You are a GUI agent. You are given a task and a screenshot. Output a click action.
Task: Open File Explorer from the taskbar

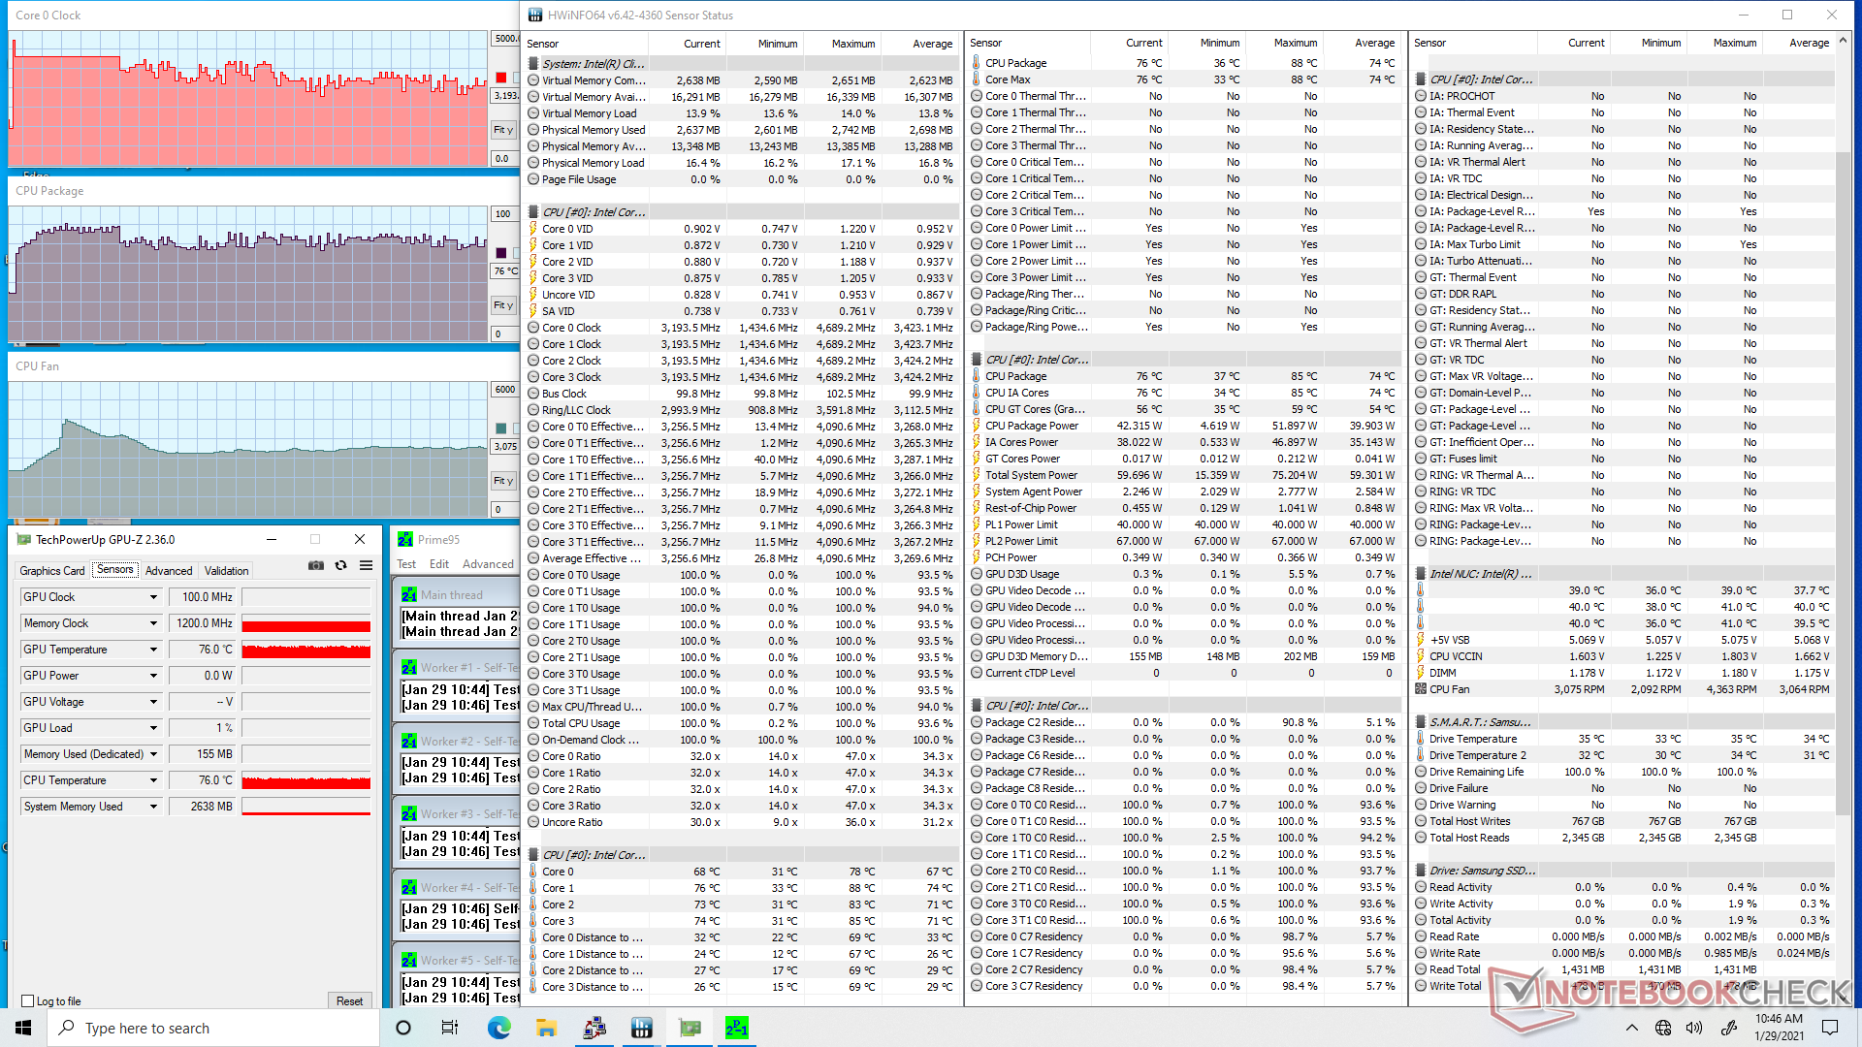546,1028
